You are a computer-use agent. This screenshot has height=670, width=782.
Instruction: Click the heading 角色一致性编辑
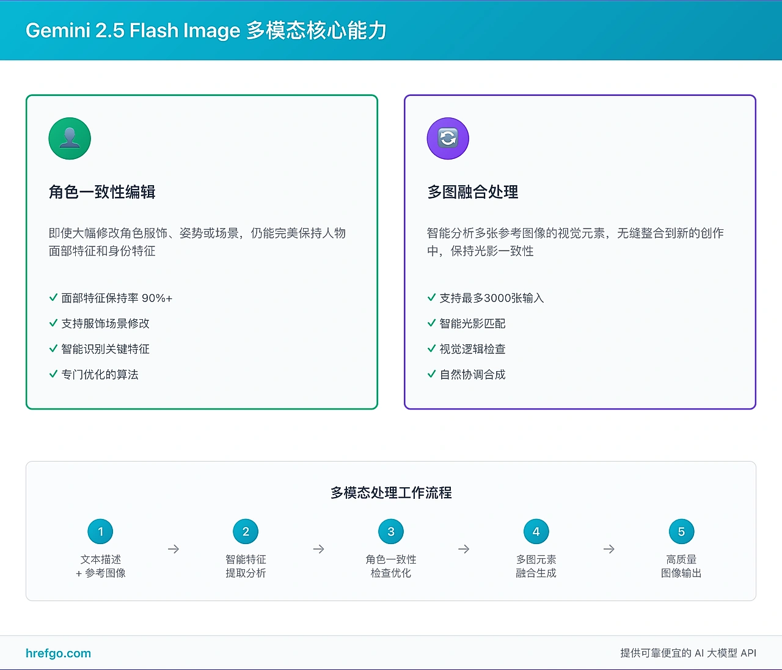point(102,192)
